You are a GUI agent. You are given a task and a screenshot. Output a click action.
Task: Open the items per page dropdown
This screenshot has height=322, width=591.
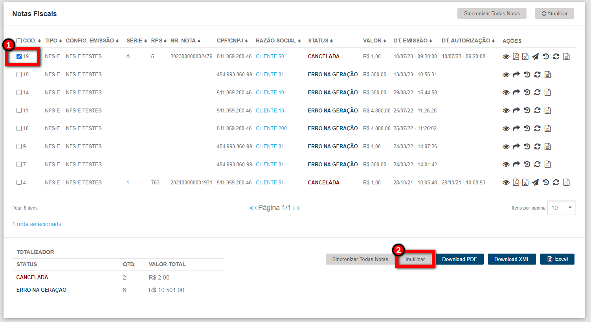coord(562,208)
